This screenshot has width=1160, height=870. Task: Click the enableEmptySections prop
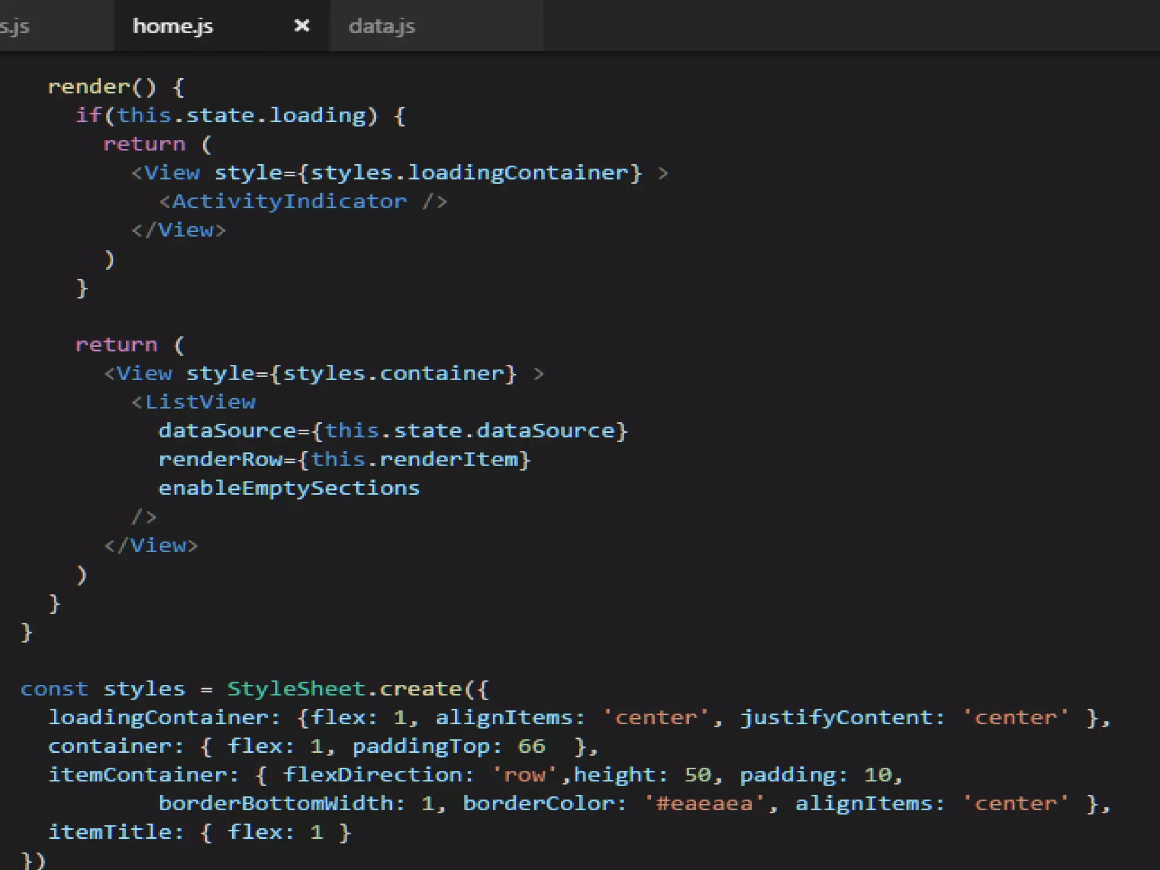click(x=289, y=488)
